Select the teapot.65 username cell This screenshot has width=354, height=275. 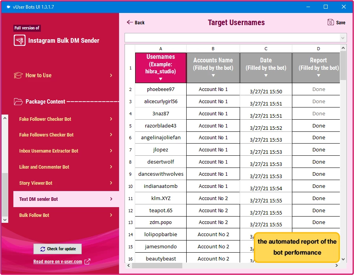(161, 211)
